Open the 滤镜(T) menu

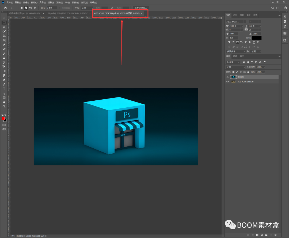click(59, 2)
